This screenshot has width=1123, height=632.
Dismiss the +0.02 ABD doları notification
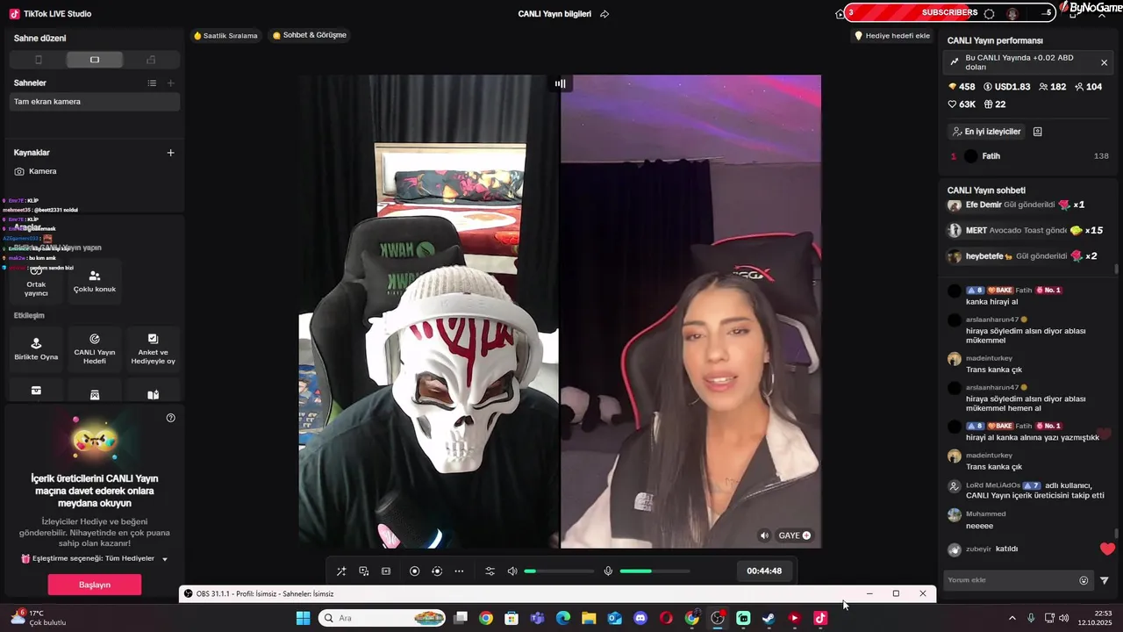point(1104,62)
